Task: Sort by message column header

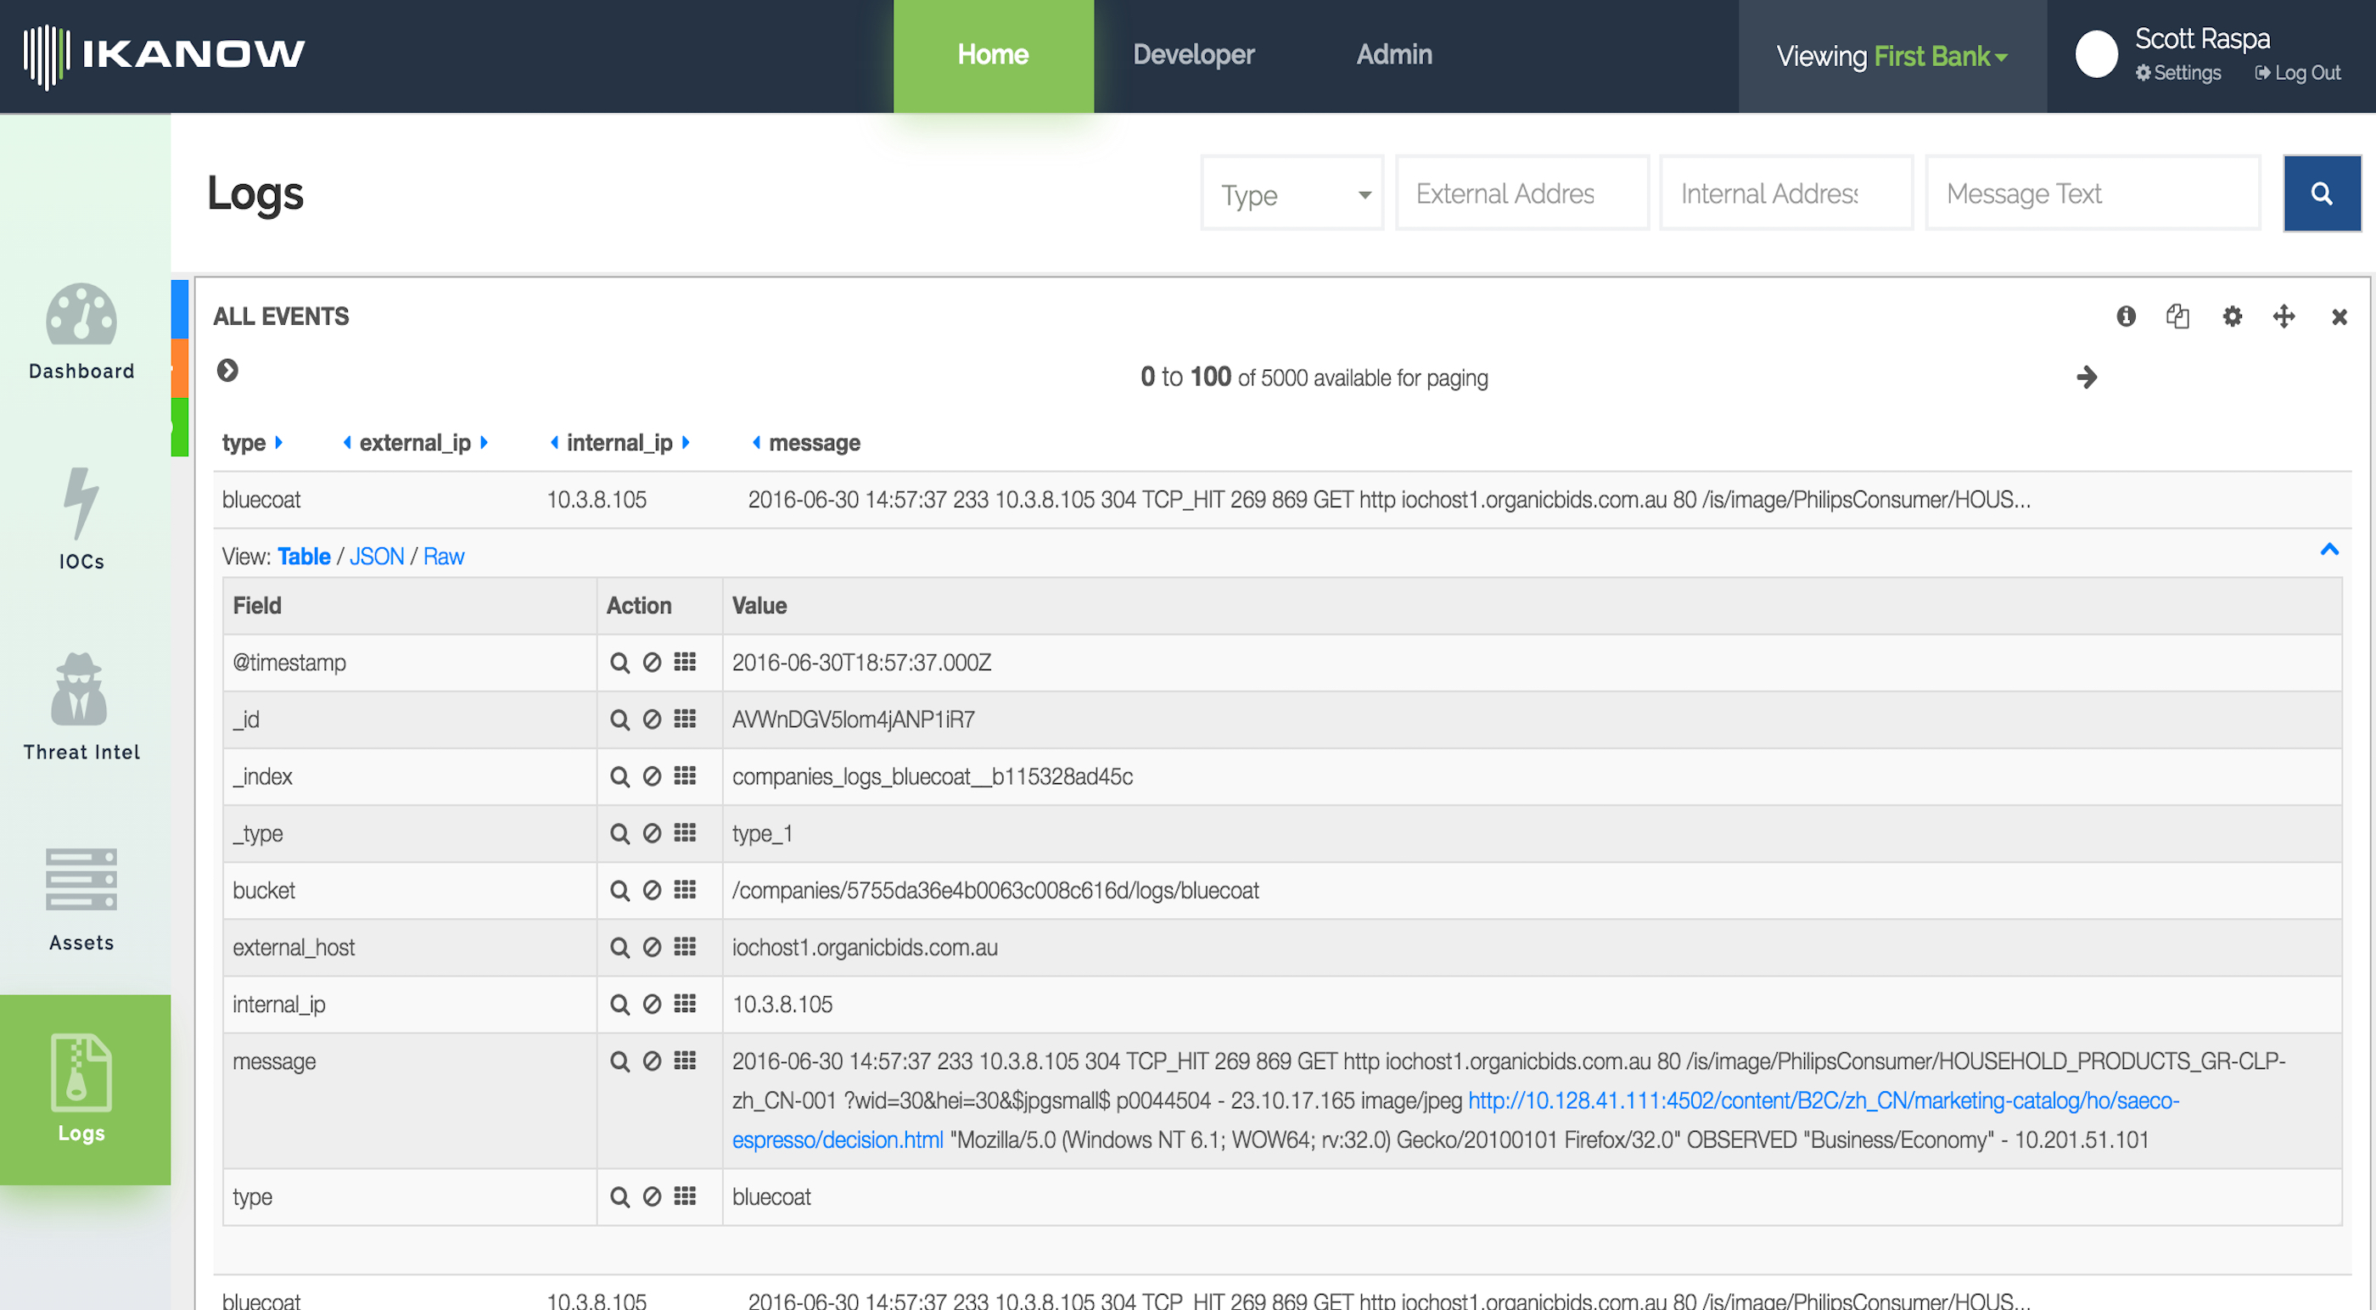Action: [815, 444]
